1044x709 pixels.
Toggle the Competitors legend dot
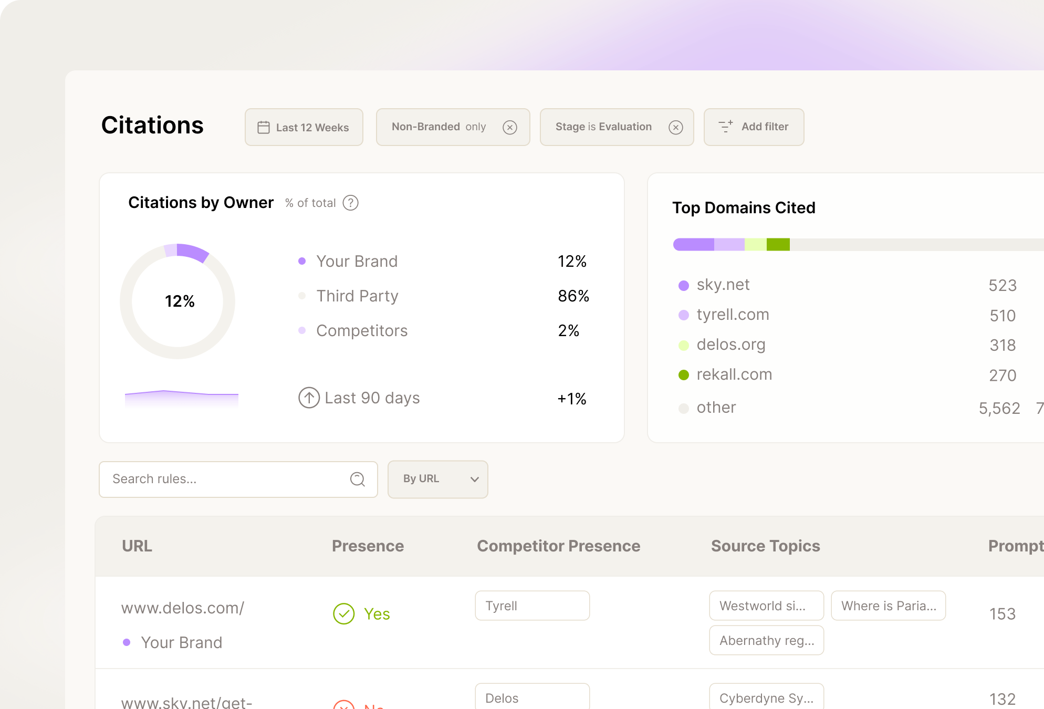point(302,330)
